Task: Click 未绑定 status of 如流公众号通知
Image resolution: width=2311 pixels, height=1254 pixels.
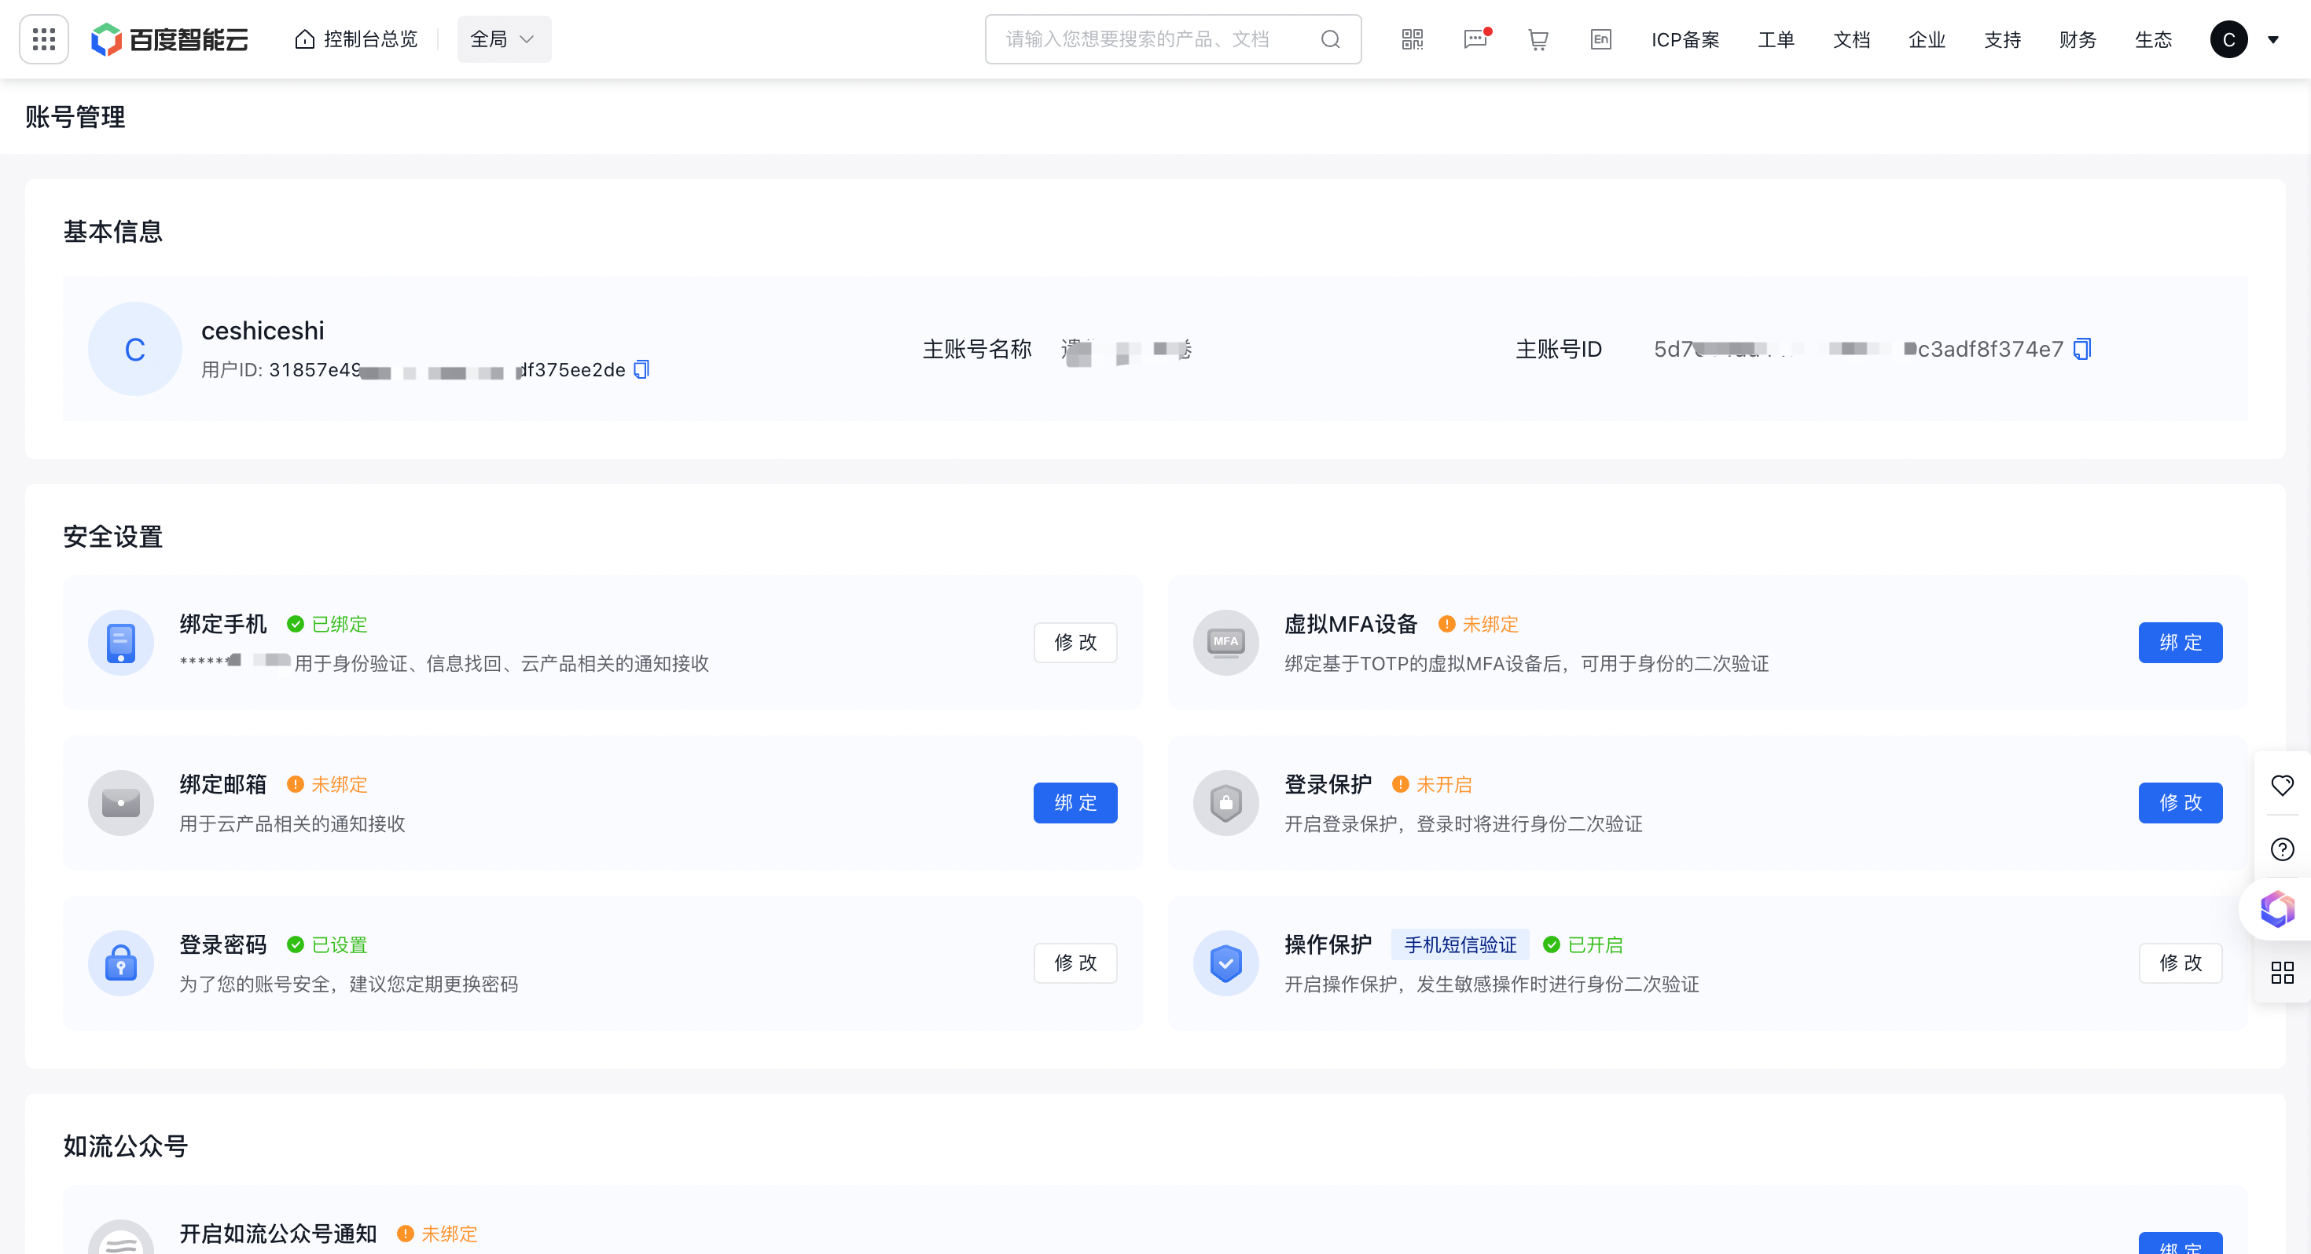Action: 437,1234
